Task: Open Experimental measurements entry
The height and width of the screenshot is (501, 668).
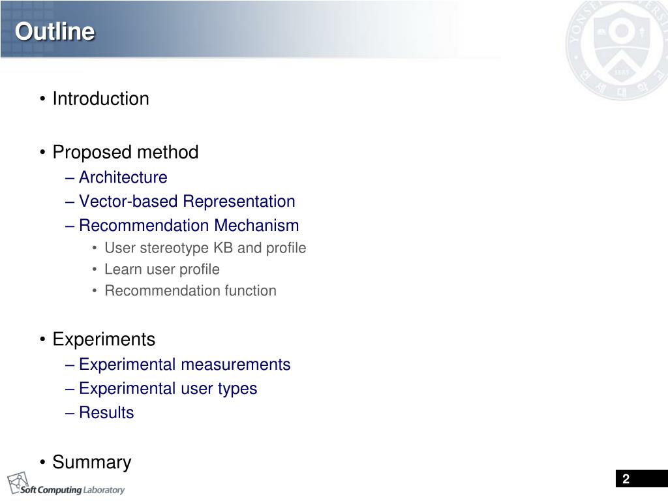Action: (185, 365)
